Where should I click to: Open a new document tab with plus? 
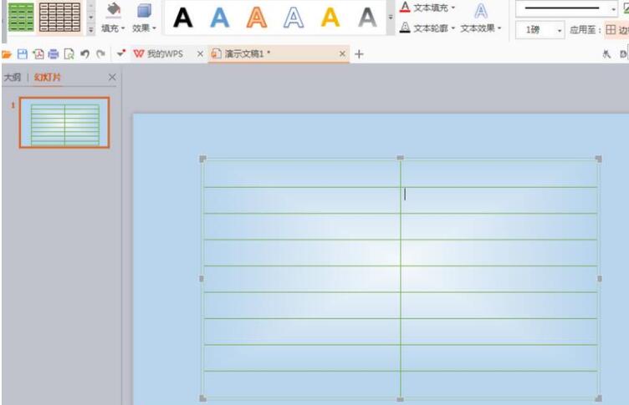pos(359,54)
